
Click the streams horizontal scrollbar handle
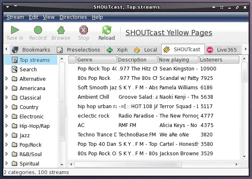tap(128, 164)
